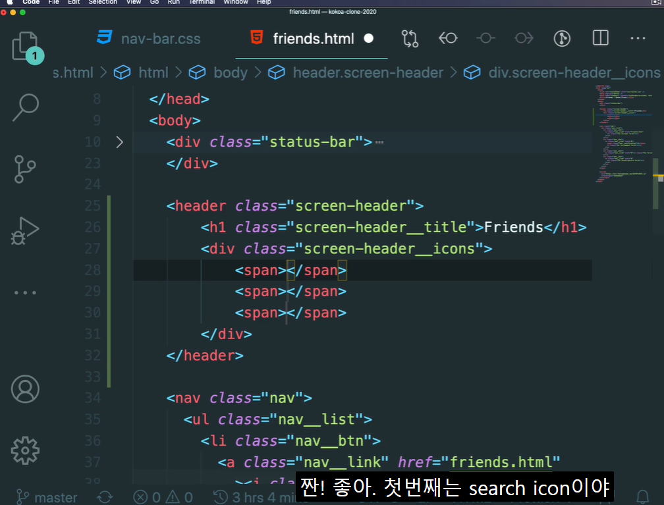This screenshot has width=664, height=505.
Task: Show additional views ellipsis in activity bar
Action: click(x=25, y=292)
